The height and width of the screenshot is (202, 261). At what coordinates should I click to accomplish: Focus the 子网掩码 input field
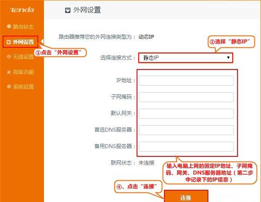(x=186, y=97)
